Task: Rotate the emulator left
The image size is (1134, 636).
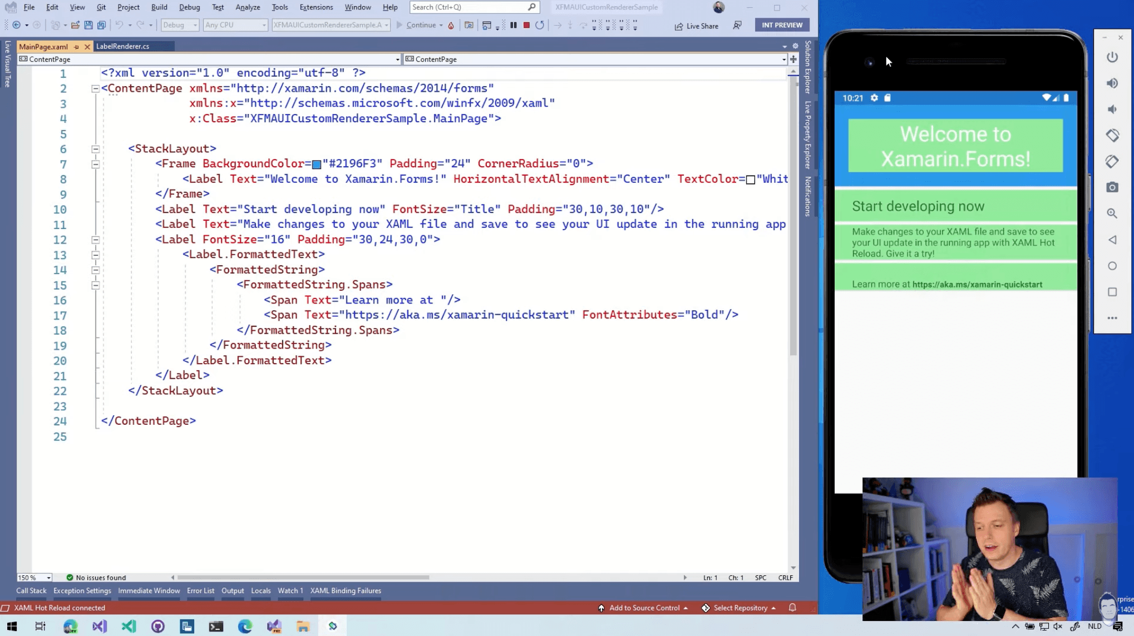Action: (1112, 135)
